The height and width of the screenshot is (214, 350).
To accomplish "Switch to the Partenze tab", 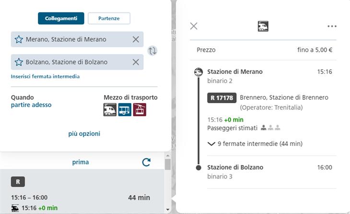I will (x=109, y=18).
